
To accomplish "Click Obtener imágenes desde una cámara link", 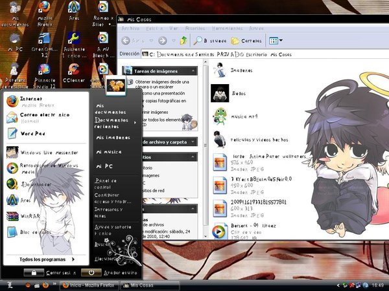I will pyautogui.click(x=162, y=84).
